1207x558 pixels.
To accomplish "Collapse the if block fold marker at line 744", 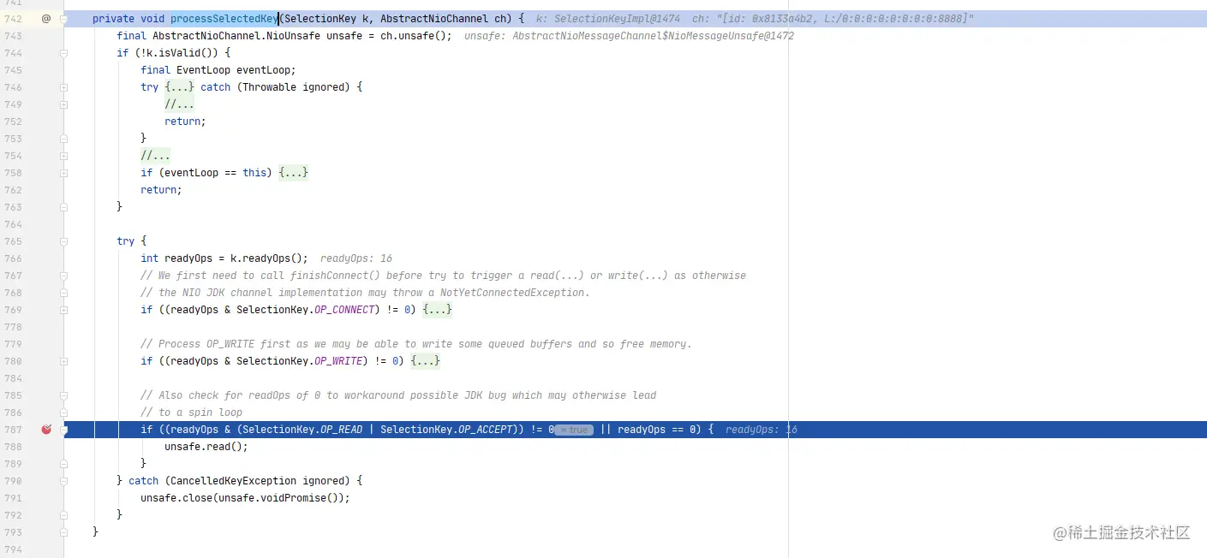I will (63, 53).
